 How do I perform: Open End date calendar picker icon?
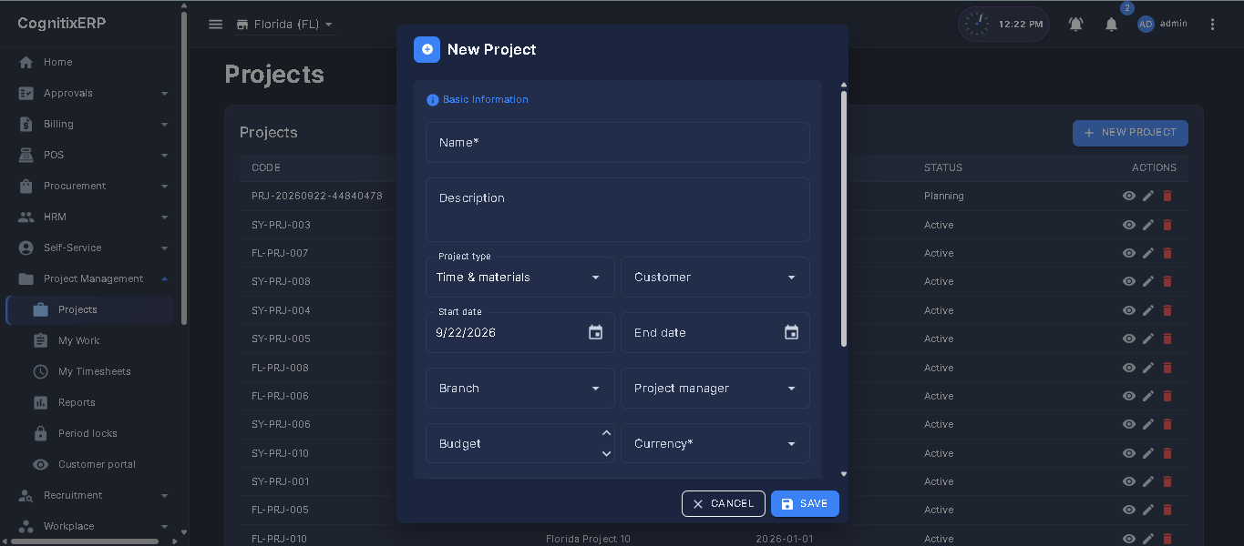point(791,332)
